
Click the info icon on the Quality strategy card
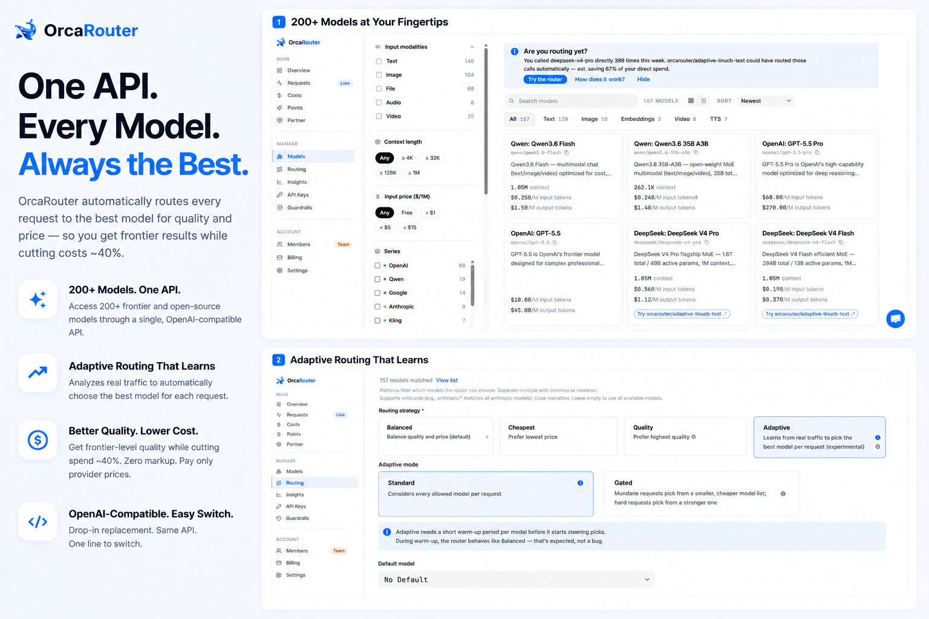[694, 437]
